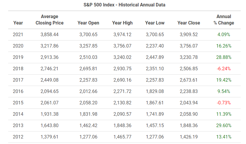Select the 2015 year cell

point(18,103)
